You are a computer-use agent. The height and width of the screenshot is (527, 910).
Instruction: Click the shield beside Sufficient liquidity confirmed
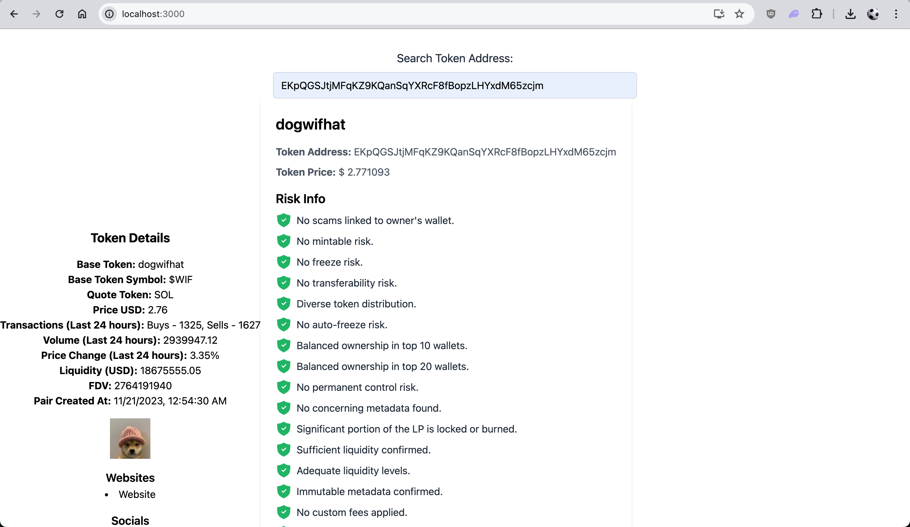(283, 450)
